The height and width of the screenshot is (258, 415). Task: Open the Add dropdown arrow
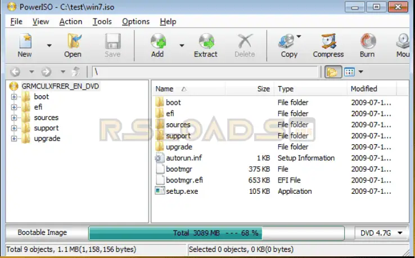(182, 46)
